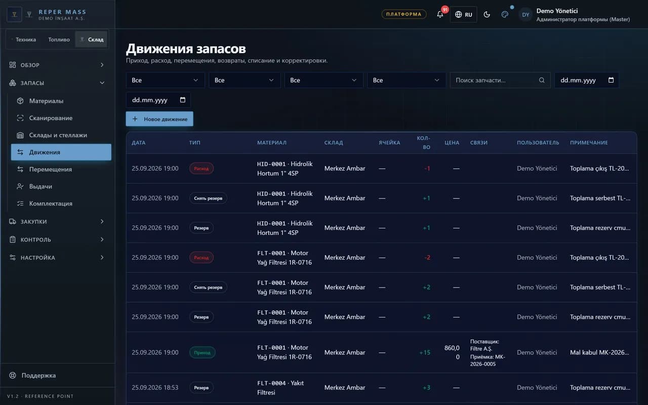This screenshot has height=405, width=648.
Task: Click the FLT-0004 · Yakıt Filtresi material cell
Action: click(280, 388)
